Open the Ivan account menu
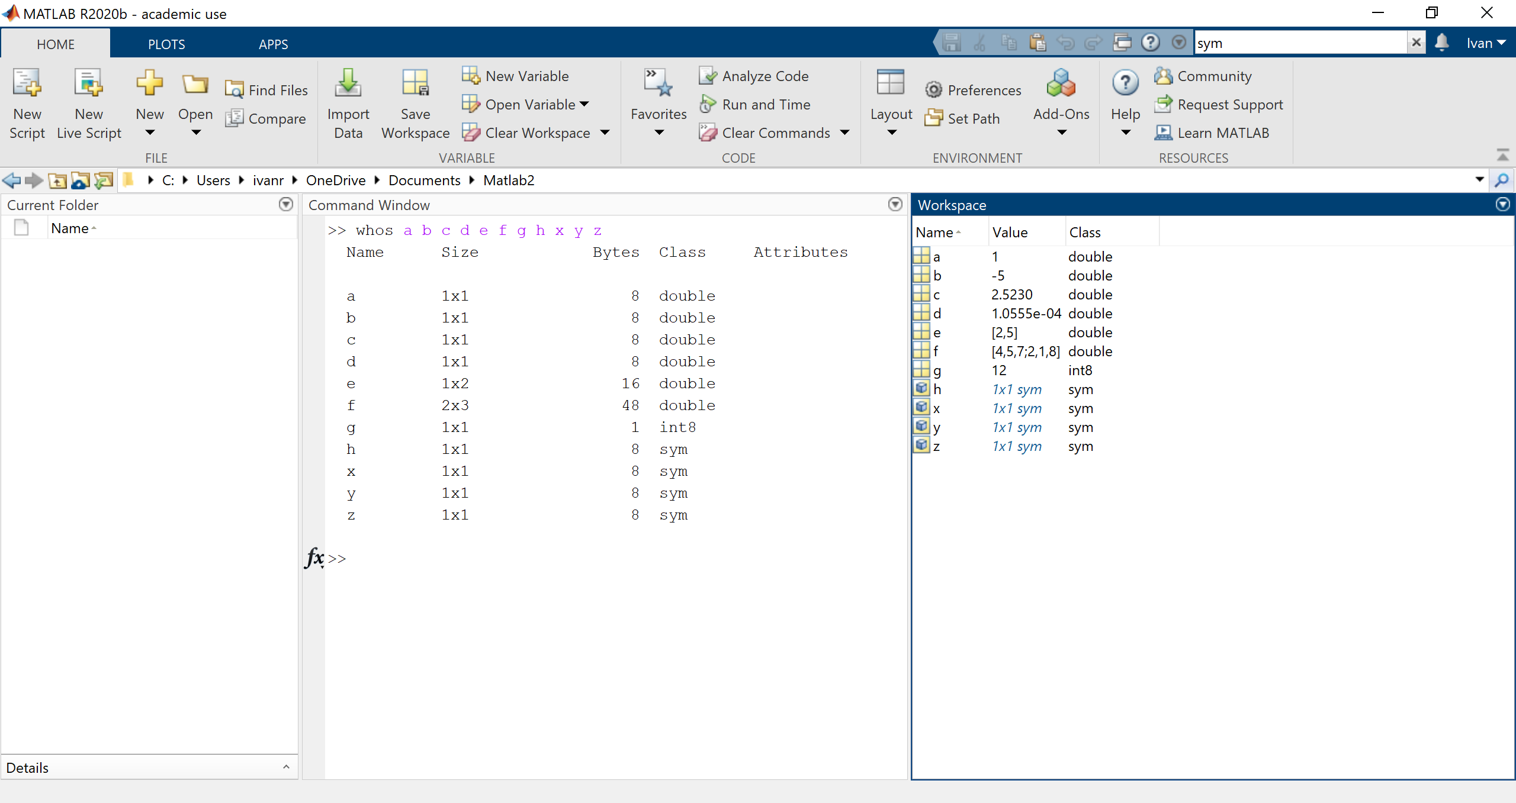Screen dimensions: 1516x803 pos(1486,43)
